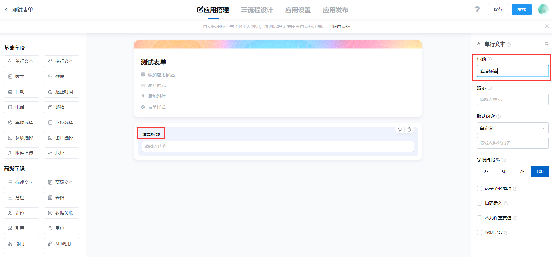The image size is (552, 257).
Task: Add a 定位 field
Action: tap(22, 213)
